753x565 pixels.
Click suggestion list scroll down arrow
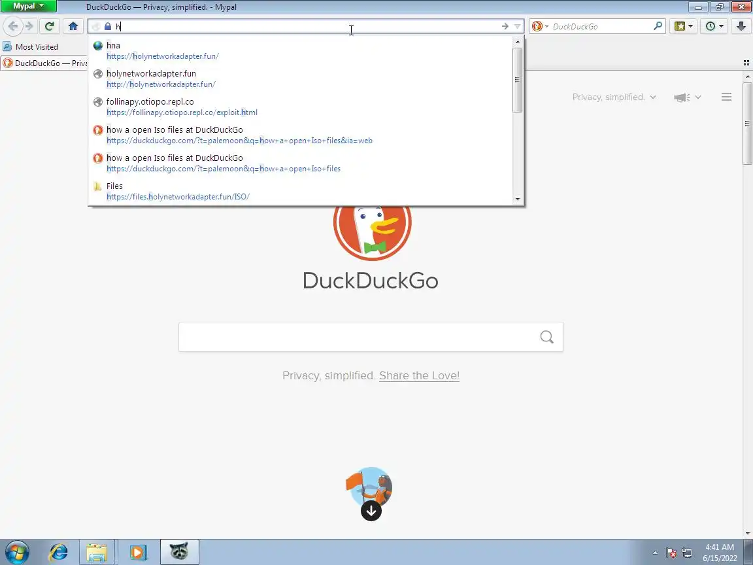point(517,199)
